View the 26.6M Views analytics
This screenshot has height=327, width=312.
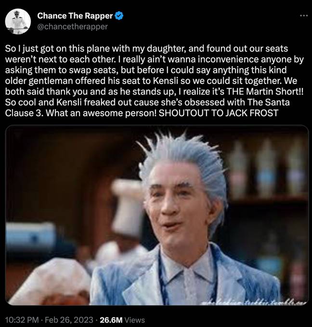(122, 320)
